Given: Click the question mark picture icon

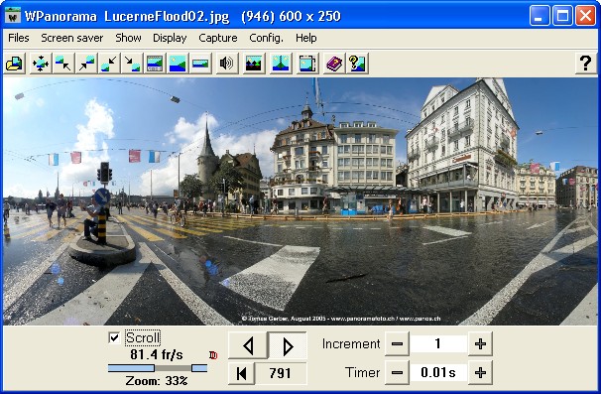Looking at the screenshot, I should (x=357, y=64).
